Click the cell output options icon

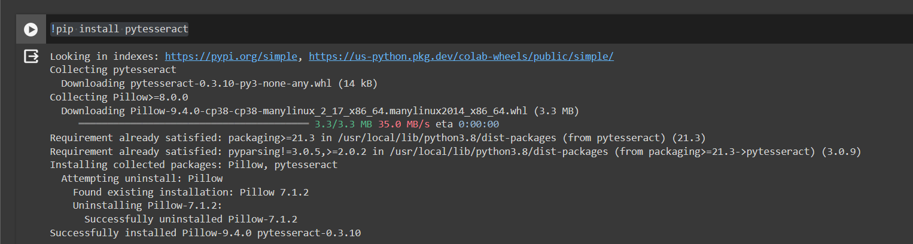[31, 57]
